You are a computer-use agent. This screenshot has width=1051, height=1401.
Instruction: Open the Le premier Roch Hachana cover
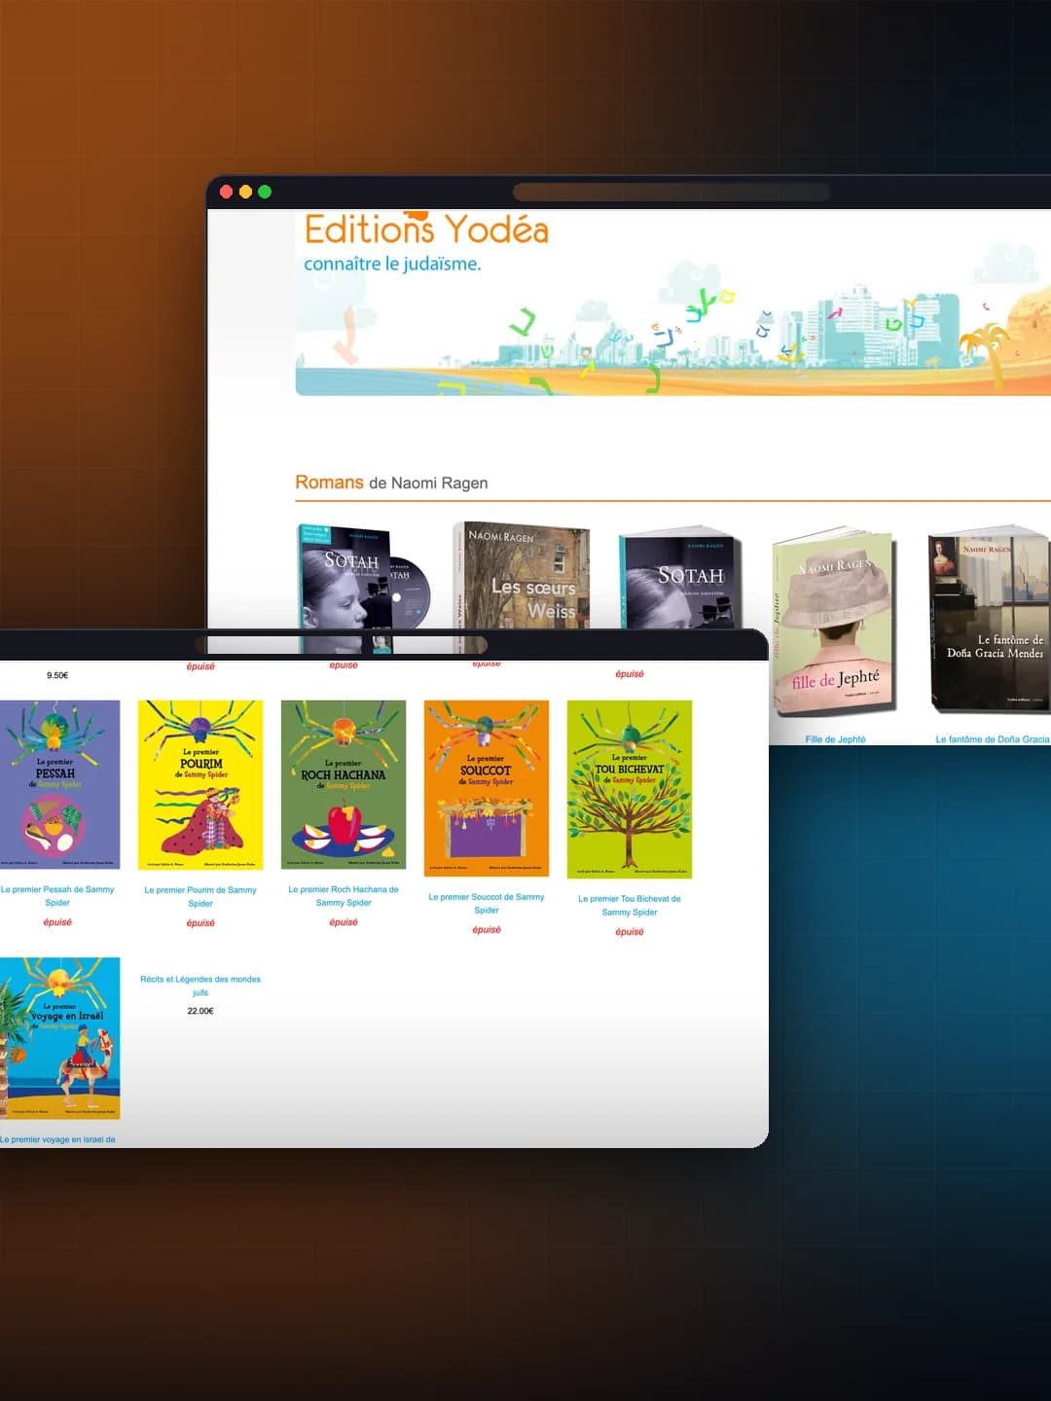[x=344, y=784]
